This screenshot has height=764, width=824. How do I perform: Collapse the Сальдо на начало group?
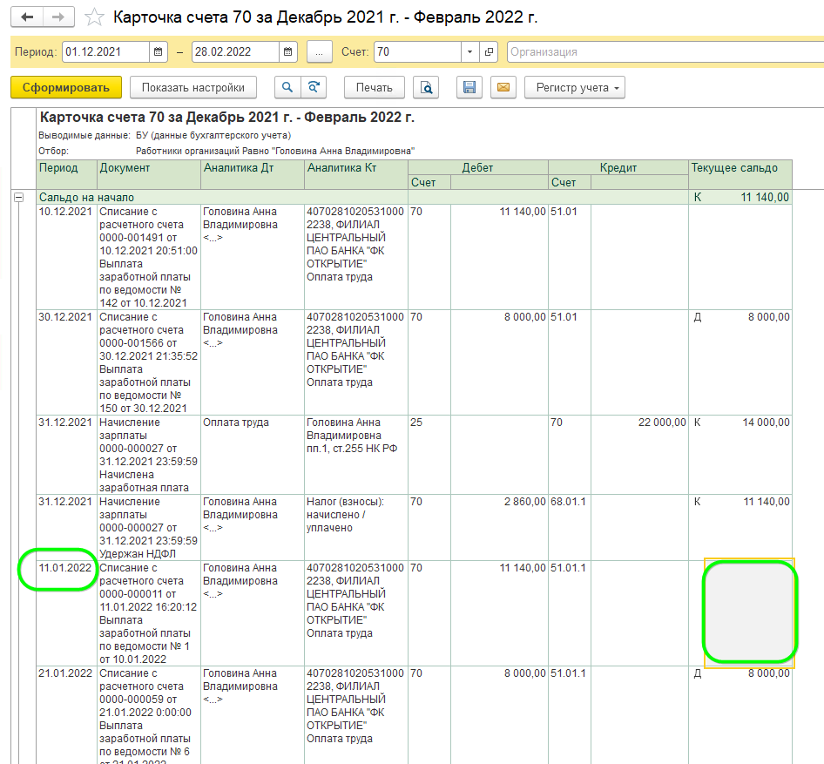click(x=17, y=198)
